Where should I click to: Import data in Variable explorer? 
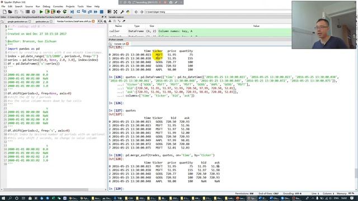[110, 21]
